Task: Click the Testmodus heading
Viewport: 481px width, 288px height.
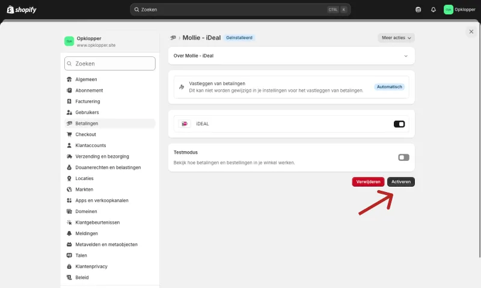Action: 186,152
